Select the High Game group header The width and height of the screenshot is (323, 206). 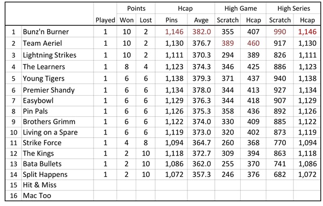point(241,9)
